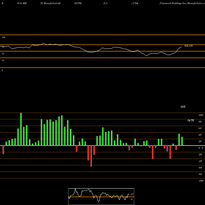Click the MR axis label 60
The image size is (205, 205).
200,128
